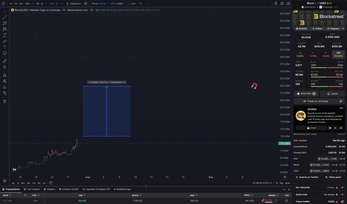Switch chart denomination to USD

coord(113,3)
